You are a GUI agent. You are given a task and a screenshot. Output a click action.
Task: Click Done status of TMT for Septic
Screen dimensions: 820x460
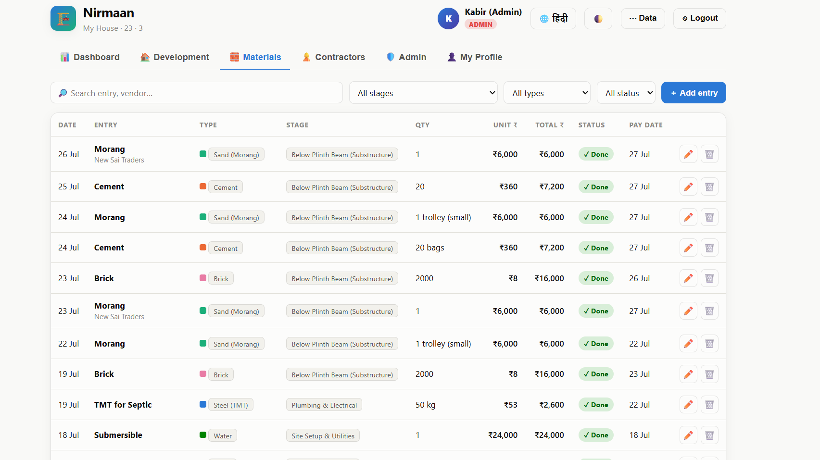tap(596, 405)
